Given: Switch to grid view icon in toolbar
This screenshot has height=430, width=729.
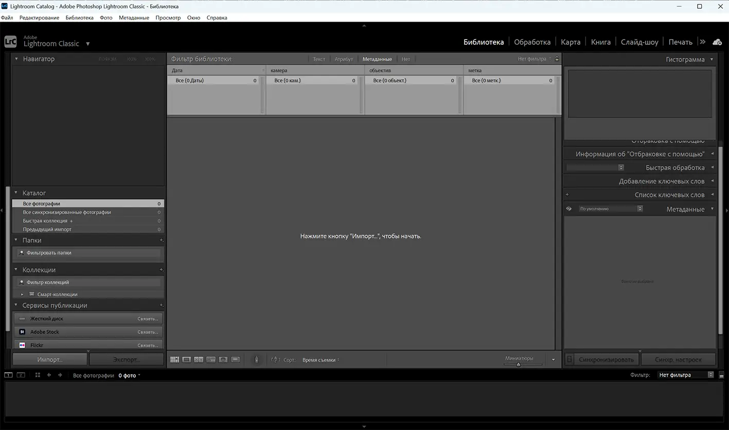Looking at the screenshot, I should [x=174, y=360].
